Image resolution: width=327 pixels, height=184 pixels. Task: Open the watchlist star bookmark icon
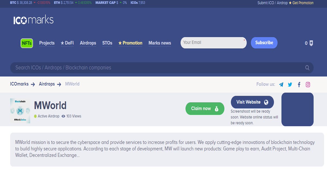pos(311,43)
